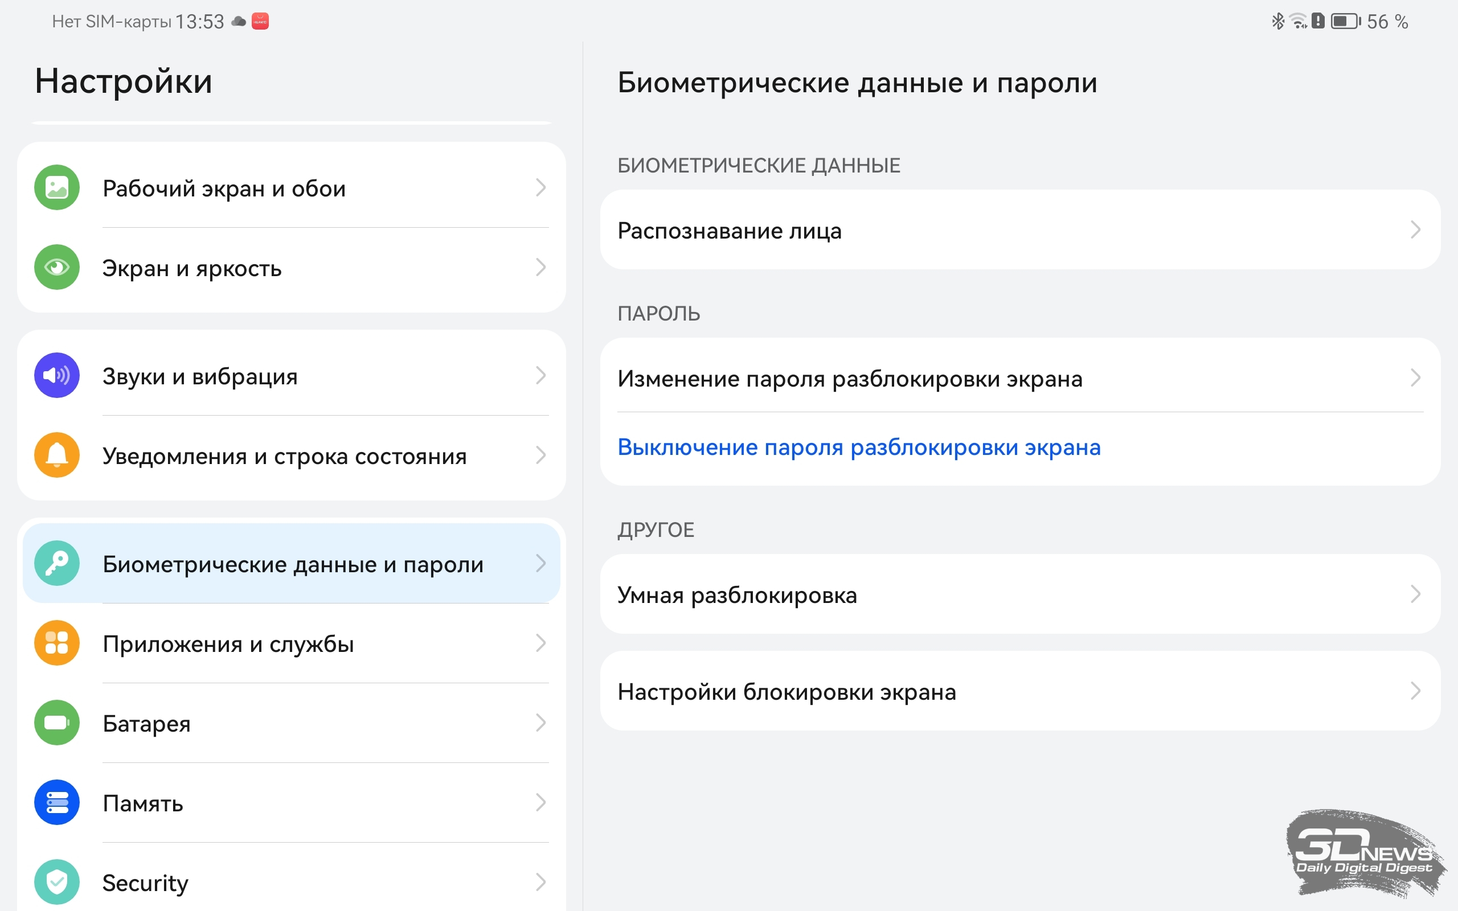Screen dimensions: 1458x911
Task: Tap the Wi-Fi status bar icon
Action: (x=1299, y=22)
